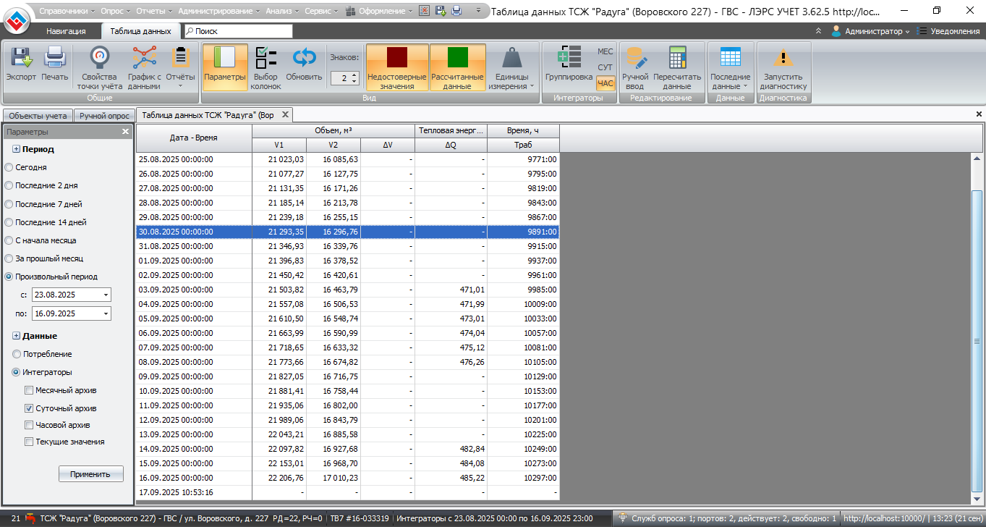Viewport: 986px width, 527px height.
Task: Open the end date dropdown 16.09.2025
Action: pyautogui.click(x=106, y=314)
